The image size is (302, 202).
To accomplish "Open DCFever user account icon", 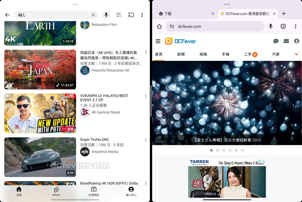I will pyautogui.click(x=297, y=41).
